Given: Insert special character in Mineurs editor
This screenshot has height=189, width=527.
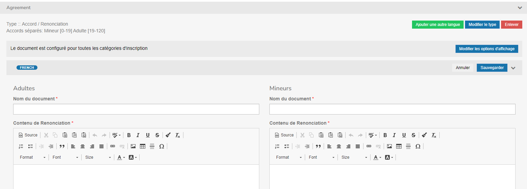Looking at the screenshot, I should [x=418, y=146].
